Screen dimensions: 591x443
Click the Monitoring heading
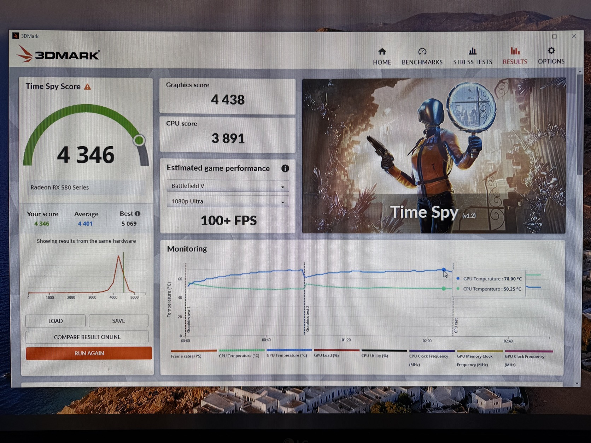187,249
